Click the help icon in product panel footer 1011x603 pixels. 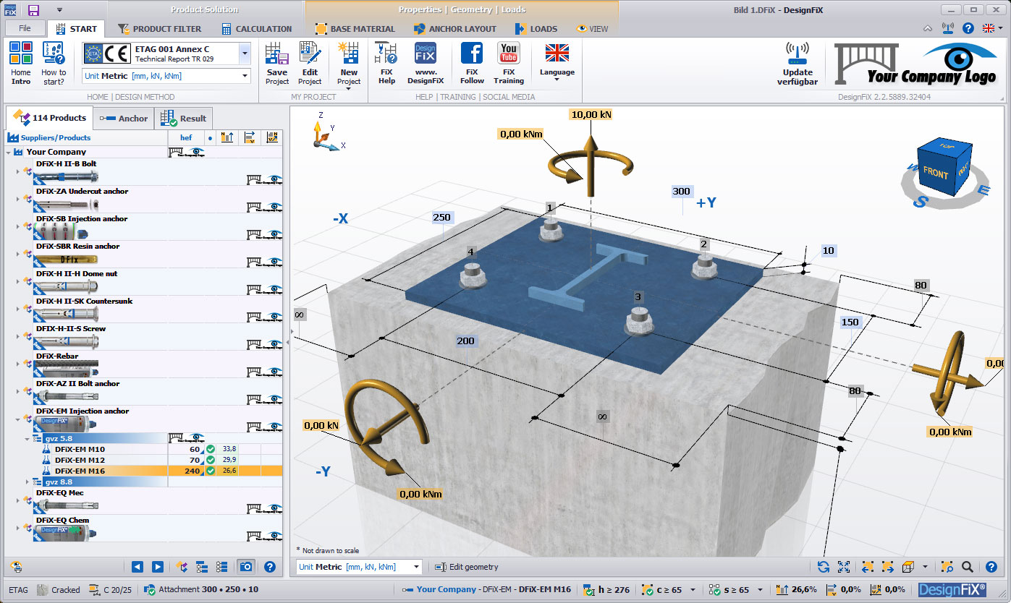pyautogui.click(x=269, y=567)
